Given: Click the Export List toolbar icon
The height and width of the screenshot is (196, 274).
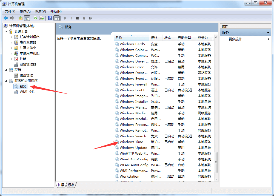Looking at the screenshot, I should coord(42,18).
